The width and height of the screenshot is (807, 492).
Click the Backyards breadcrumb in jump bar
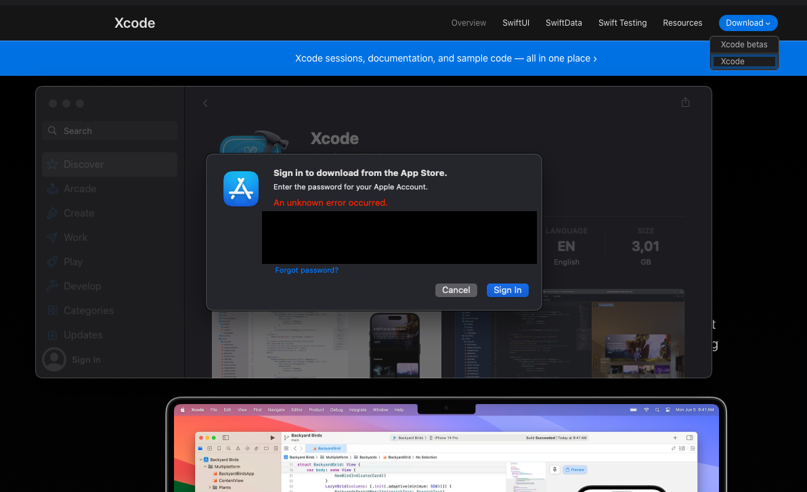[x=365, y=457]
